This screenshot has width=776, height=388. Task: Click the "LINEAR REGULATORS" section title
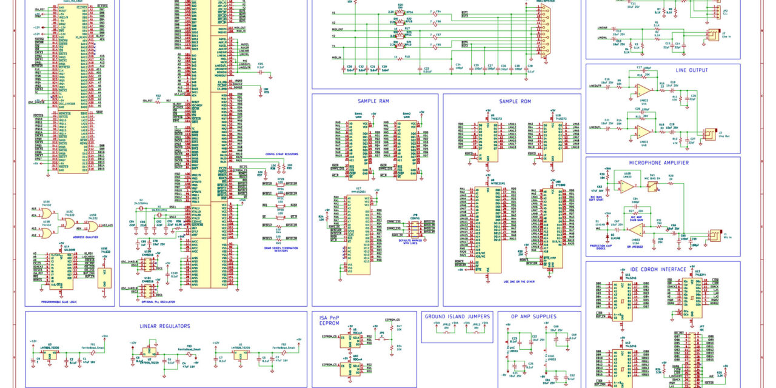pyautogui.click(x=165, y=326)
